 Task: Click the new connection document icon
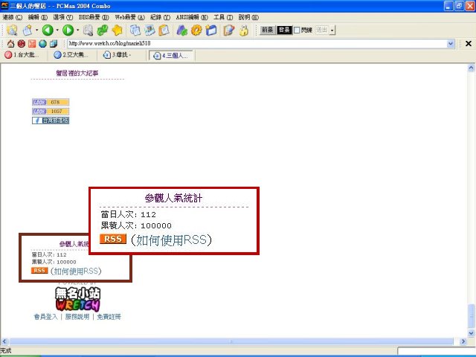[28, 30]
